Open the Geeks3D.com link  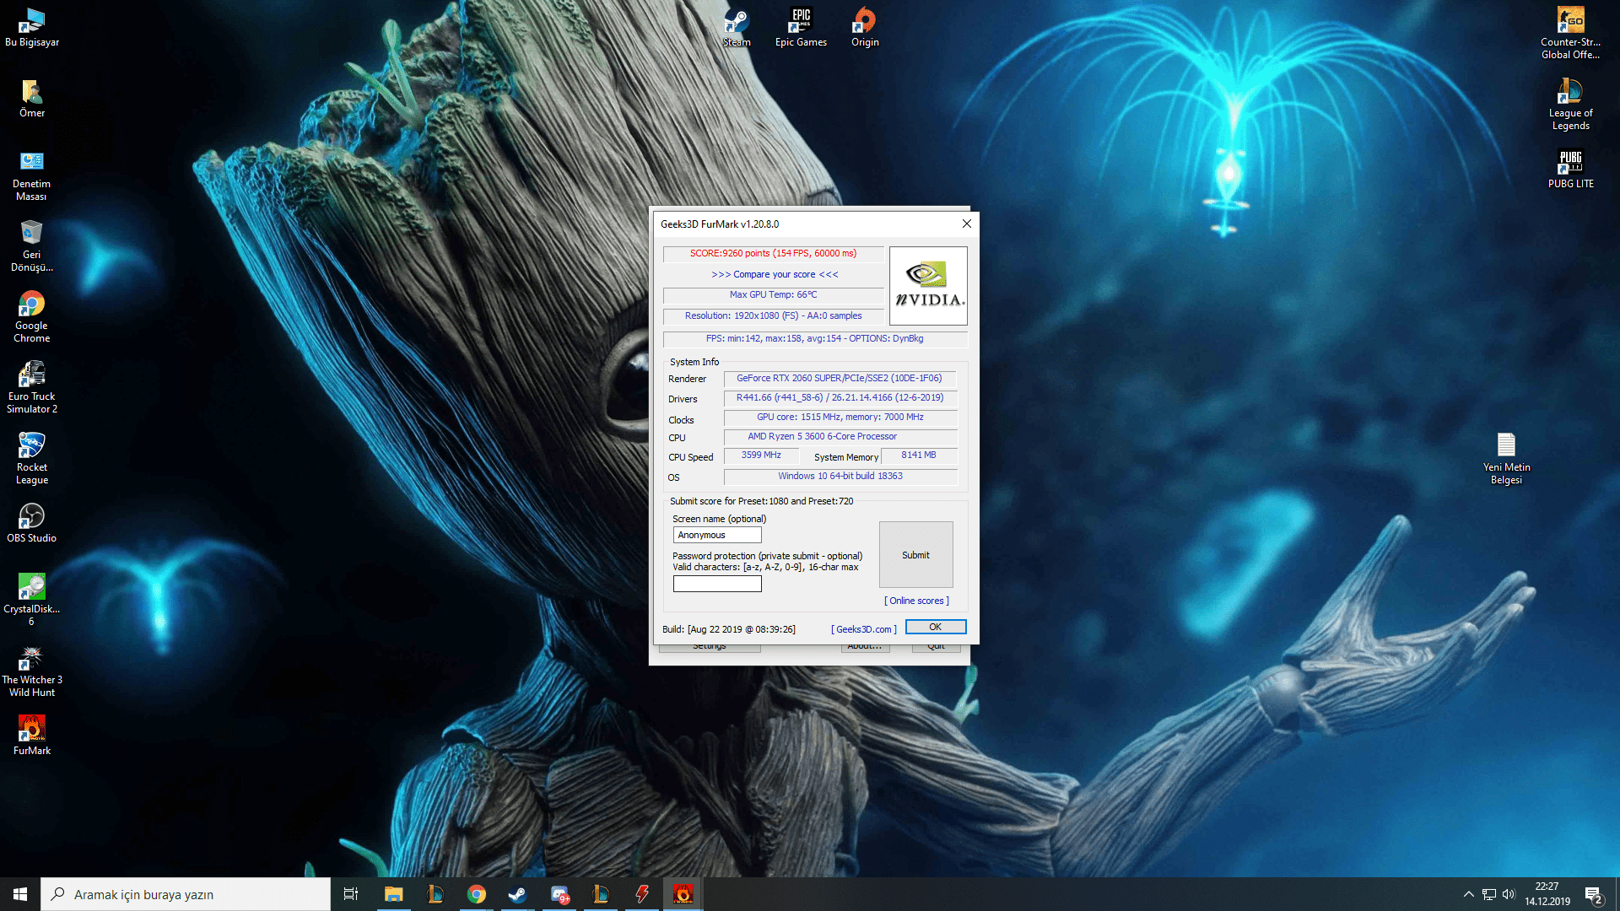(863, 629)
